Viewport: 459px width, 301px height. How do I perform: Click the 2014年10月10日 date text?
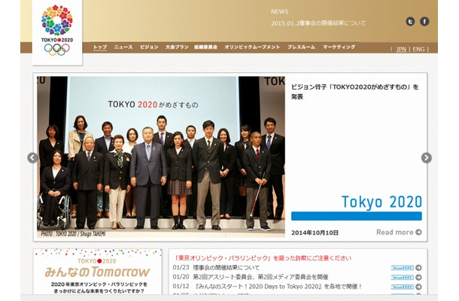tap(315, 233)
